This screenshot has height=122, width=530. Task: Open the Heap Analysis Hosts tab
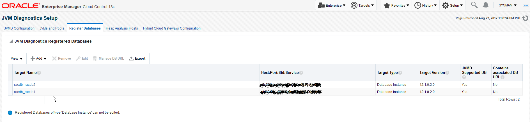tap(122, 28)
